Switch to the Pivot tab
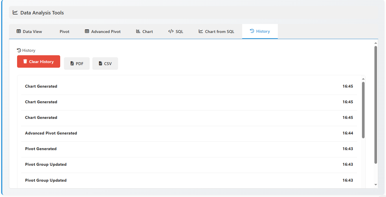This screenshot has height=197, width=386. pyautogui.click(x=64, y=31)
